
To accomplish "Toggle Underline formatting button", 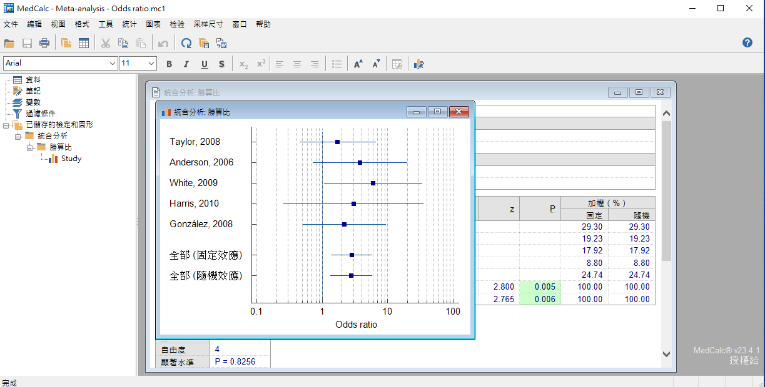I will pyautogui.click(x=204, y=64).
